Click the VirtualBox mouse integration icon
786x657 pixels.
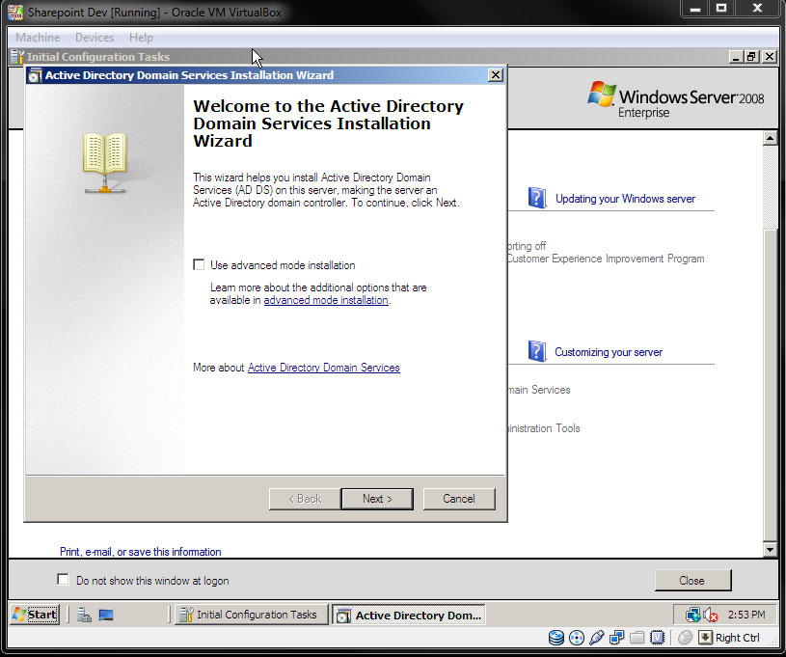click(x=685, y=638)
